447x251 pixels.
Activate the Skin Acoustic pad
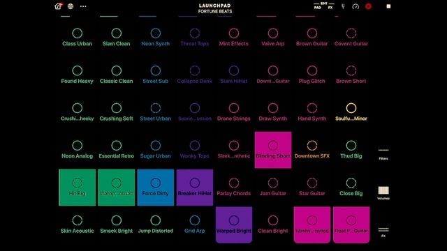point(78,225)
